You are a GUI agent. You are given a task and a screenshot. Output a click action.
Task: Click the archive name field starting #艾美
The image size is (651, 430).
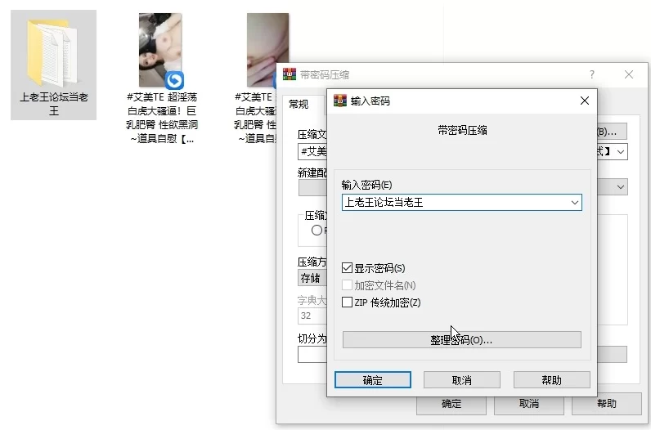point(312,151)
